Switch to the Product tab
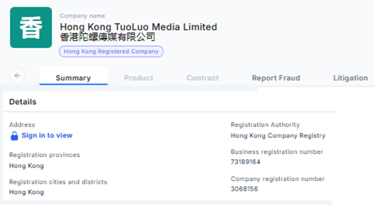The width and height of the screenshot is (375, 205). click(138, 78)
